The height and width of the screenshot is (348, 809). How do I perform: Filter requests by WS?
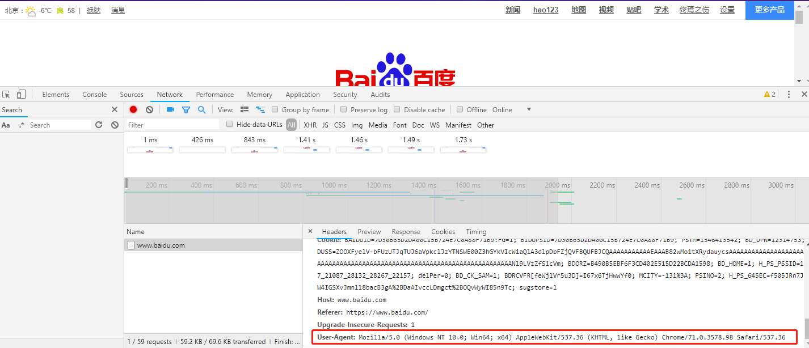click(435, 125)
